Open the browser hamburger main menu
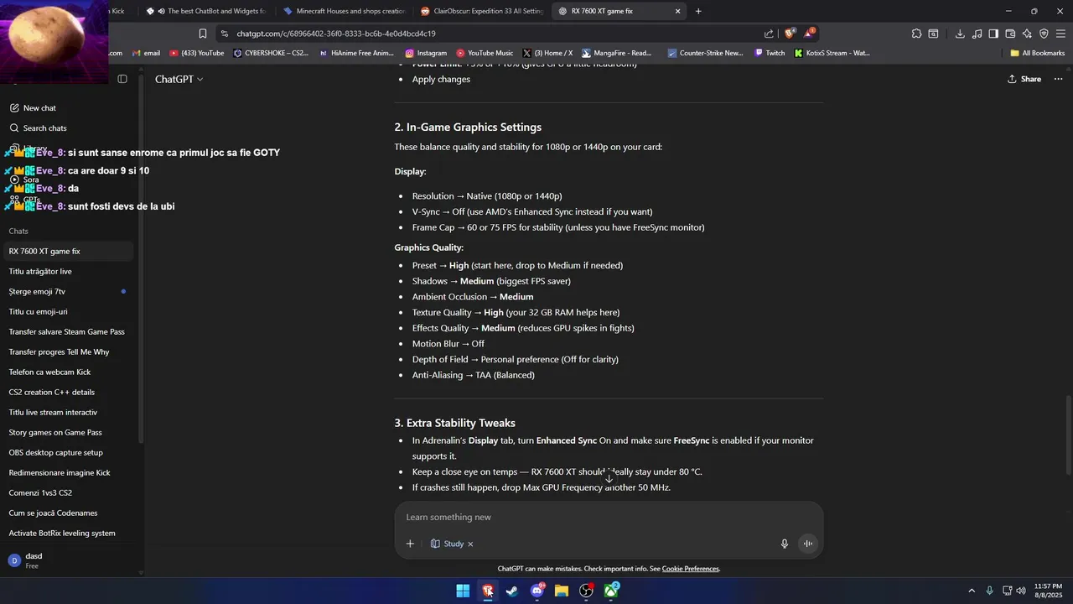 point(1060,34)
